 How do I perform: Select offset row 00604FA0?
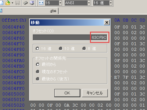[x=13, y=61]
